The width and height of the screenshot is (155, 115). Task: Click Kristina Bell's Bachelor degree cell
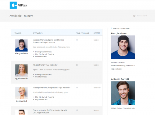pyautogui.click(x=97, y=88)
